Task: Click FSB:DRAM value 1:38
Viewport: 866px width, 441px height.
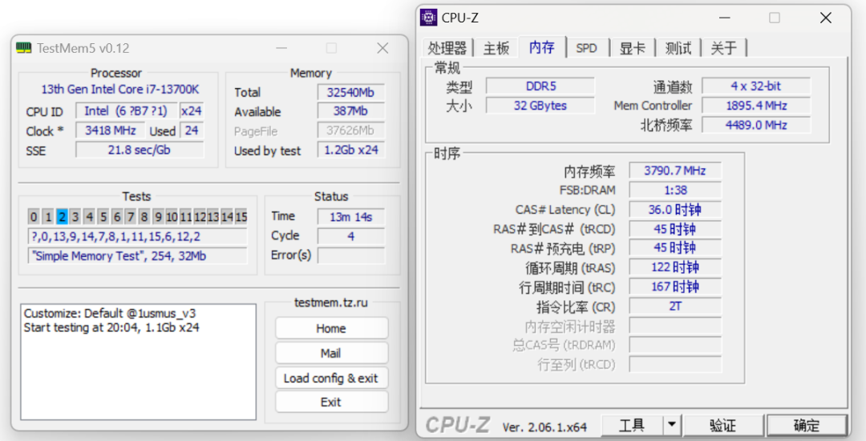Action: click(x=675, y=190)
